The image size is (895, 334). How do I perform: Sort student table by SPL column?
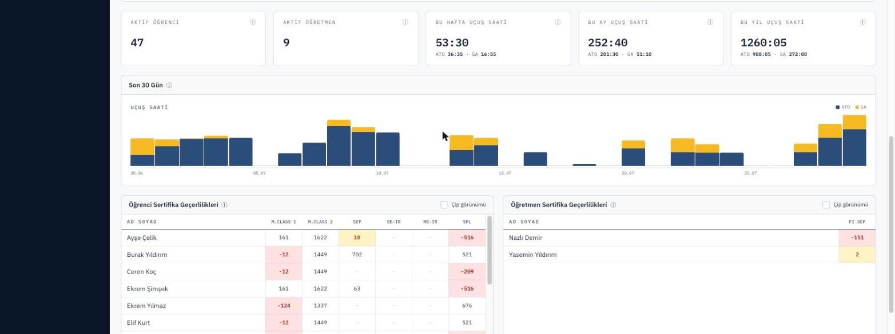pos(467,222)
